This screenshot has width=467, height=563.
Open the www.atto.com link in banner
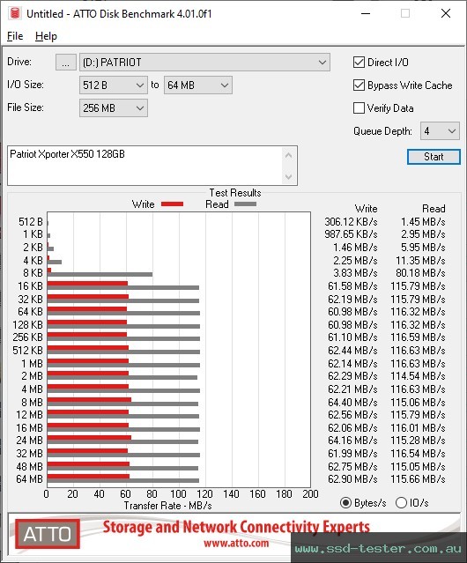point(236,543)
